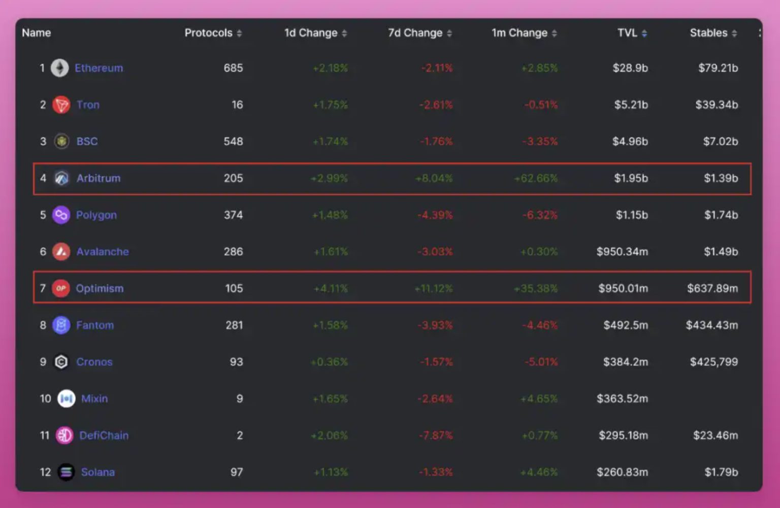This screenshot has width=780, height=508.
Task: Click the Arbitrum logo in the highlighted row
Action: pos(61,178)
